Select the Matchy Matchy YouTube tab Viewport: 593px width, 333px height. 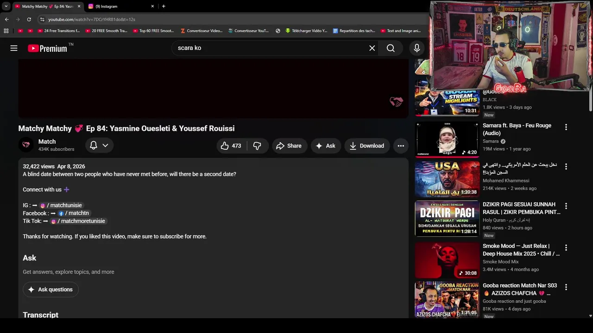coord(48,6)
